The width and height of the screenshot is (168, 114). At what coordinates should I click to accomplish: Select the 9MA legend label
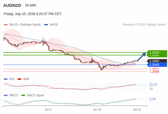click(26, 79)
